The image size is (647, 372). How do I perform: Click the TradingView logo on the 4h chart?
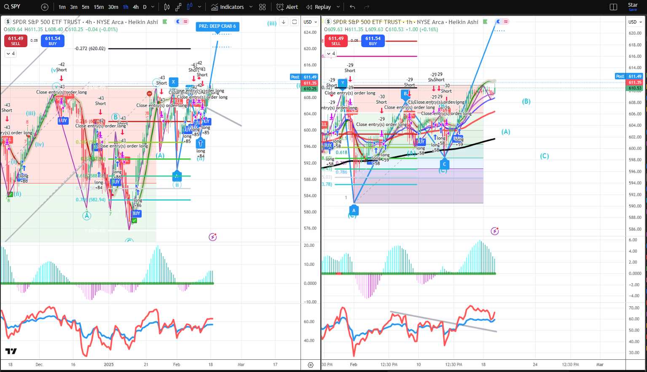(x=11, y=351)
